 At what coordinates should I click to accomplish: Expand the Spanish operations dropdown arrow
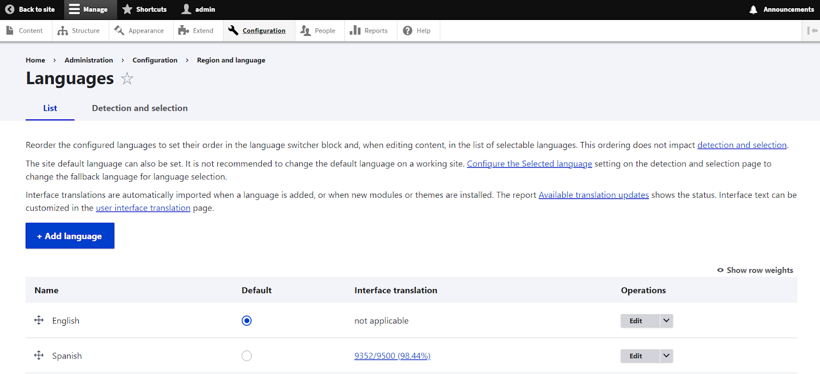point(666,356)
